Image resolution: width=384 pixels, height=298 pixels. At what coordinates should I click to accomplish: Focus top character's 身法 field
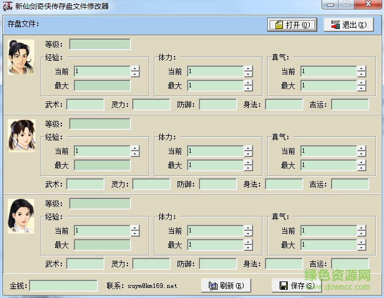pos(284,104)
